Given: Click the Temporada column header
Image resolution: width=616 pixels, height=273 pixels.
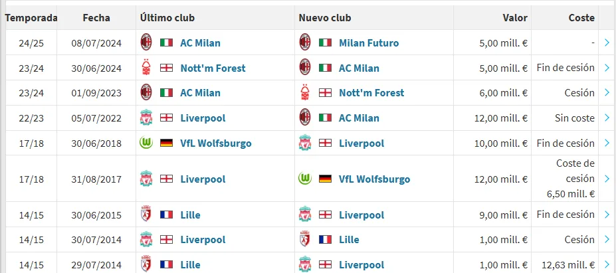Looking at the screenshot, I should pyautogui.click(x=31, y=18).
